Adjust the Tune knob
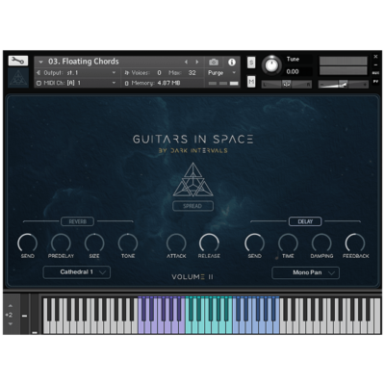The height and width of the screenshot is (385, 385). pos(271,64)
